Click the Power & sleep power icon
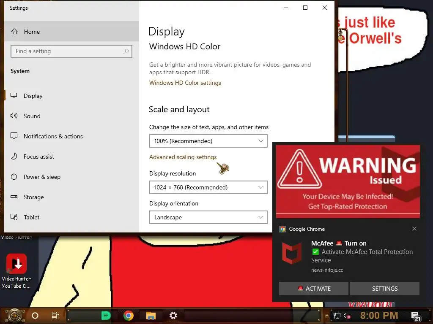This screenshot has width=433, height=324. (x=14, y=177)
